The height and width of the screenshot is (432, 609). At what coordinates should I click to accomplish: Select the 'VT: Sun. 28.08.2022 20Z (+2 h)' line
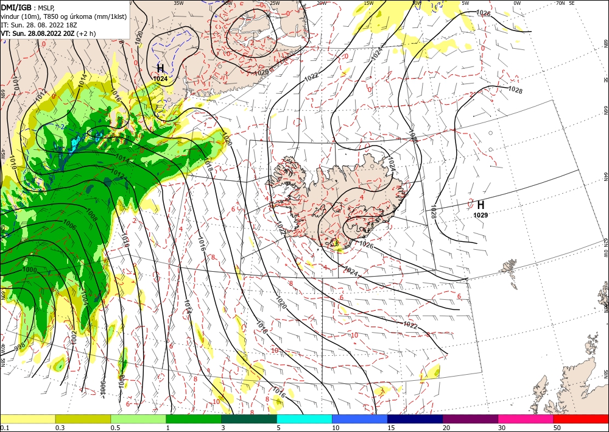(48, 34)
